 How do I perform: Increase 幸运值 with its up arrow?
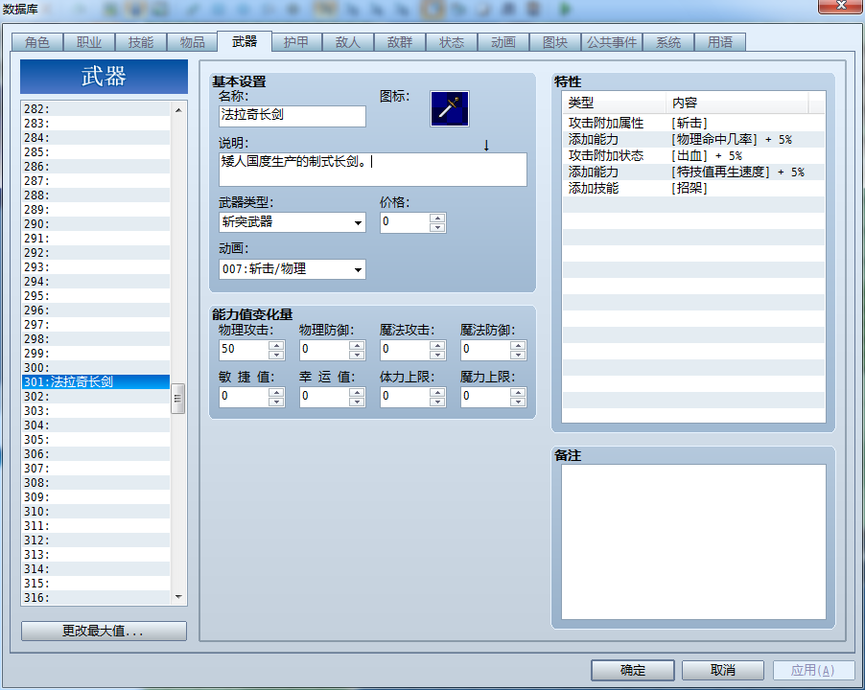[x=357, y=392]
